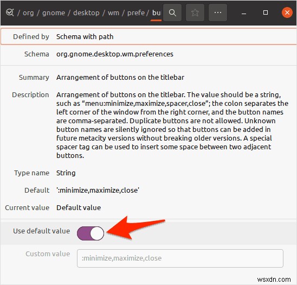Navigate to desktop in the path bar
This screenshot has width=297, height=285.
[86, 12]
